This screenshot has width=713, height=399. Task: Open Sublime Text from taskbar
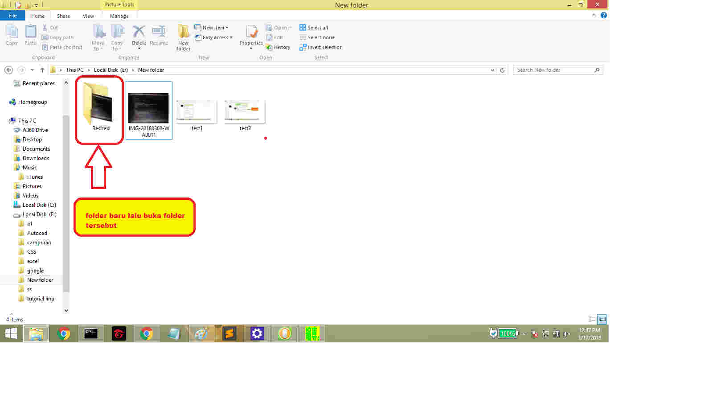click(x=229, y=333)
